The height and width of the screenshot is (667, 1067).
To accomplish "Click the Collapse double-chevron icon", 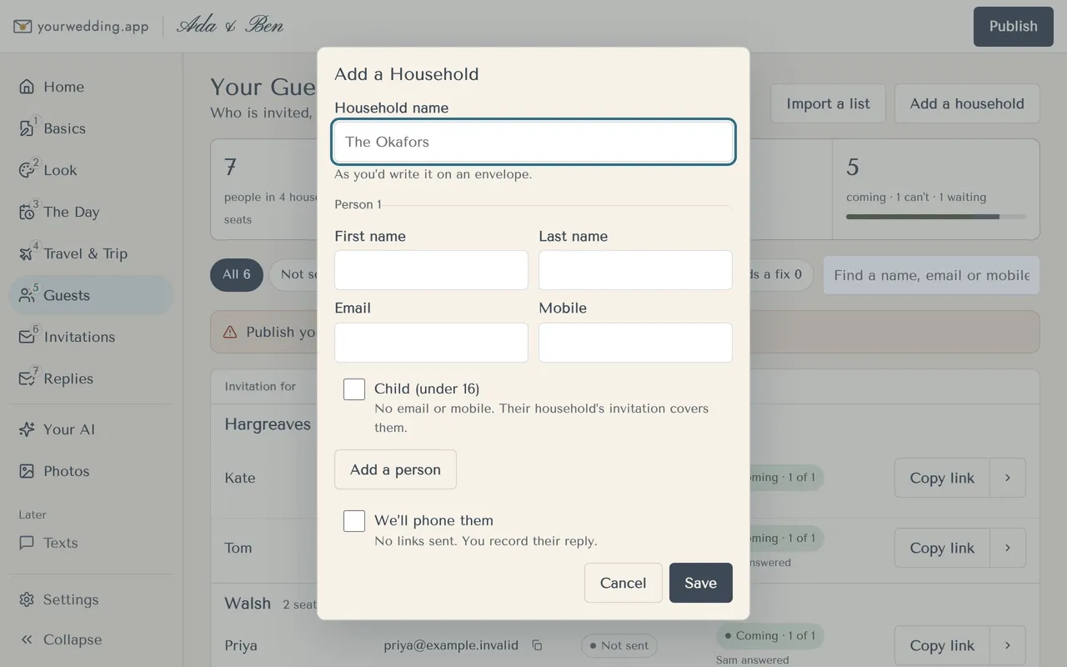I will pos(27,639).
